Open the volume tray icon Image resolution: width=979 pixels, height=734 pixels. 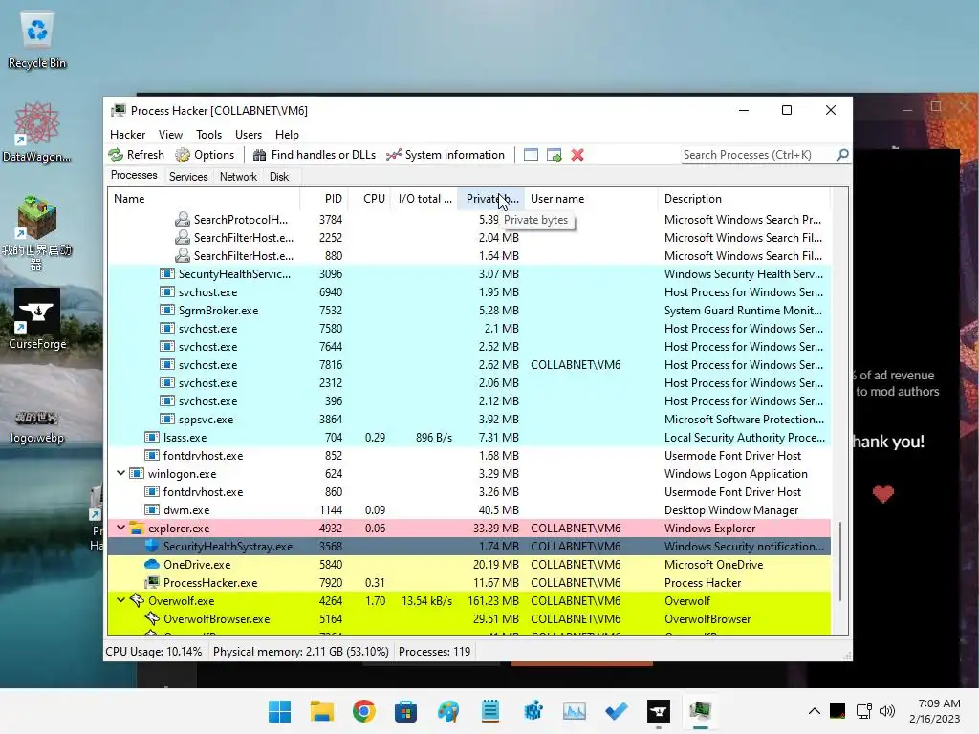886,710
